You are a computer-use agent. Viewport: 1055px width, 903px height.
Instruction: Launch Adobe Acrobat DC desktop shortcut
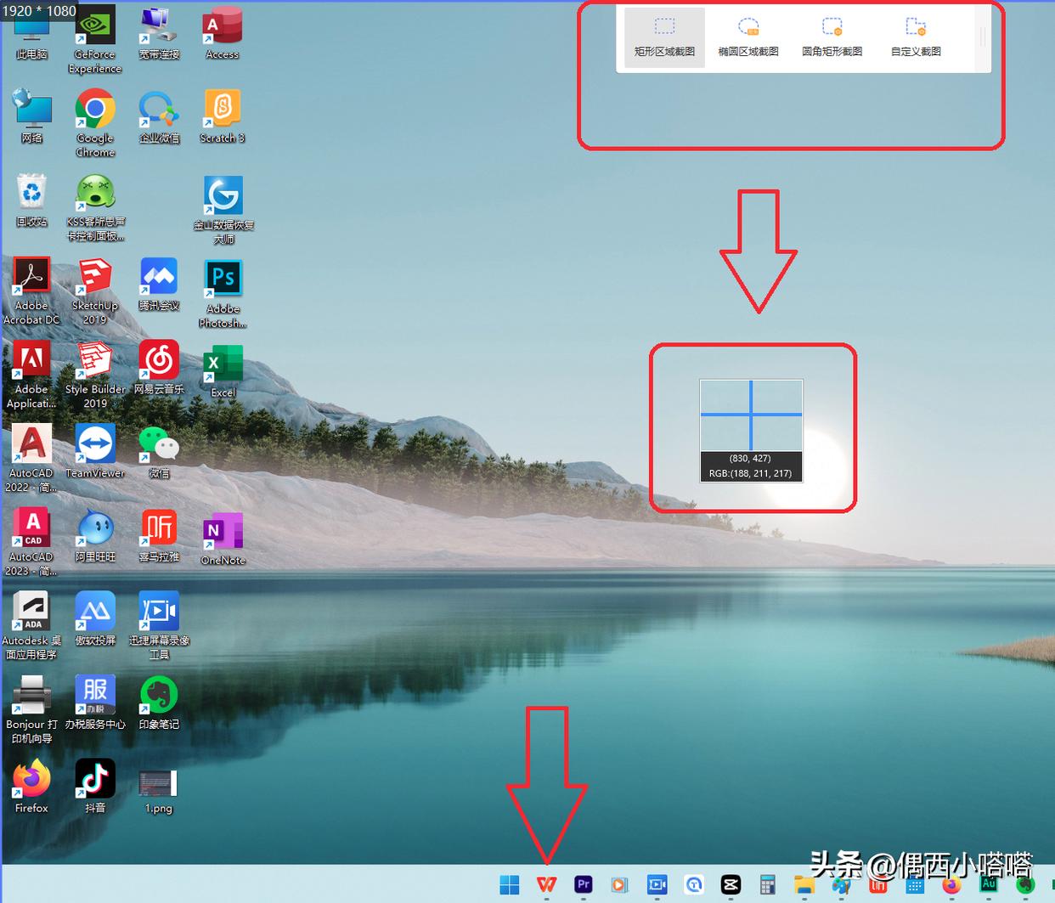31,291
